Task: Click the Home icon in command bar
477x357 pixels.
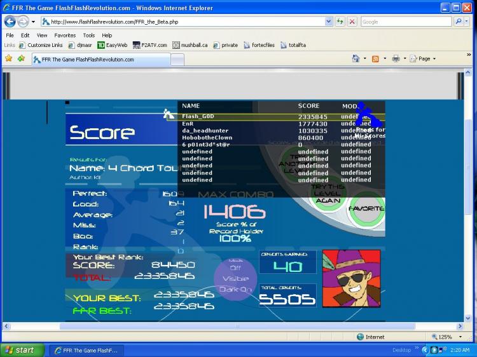Action: pos(356,58)
